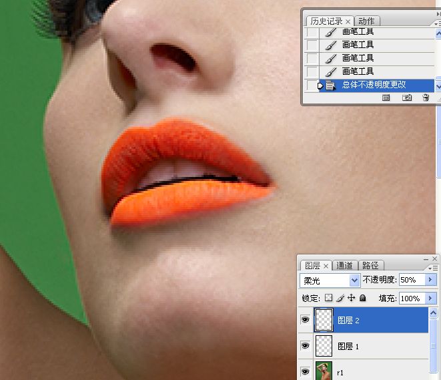Minimize the Layers panel
Screen dimensions: 441x380
426,259
